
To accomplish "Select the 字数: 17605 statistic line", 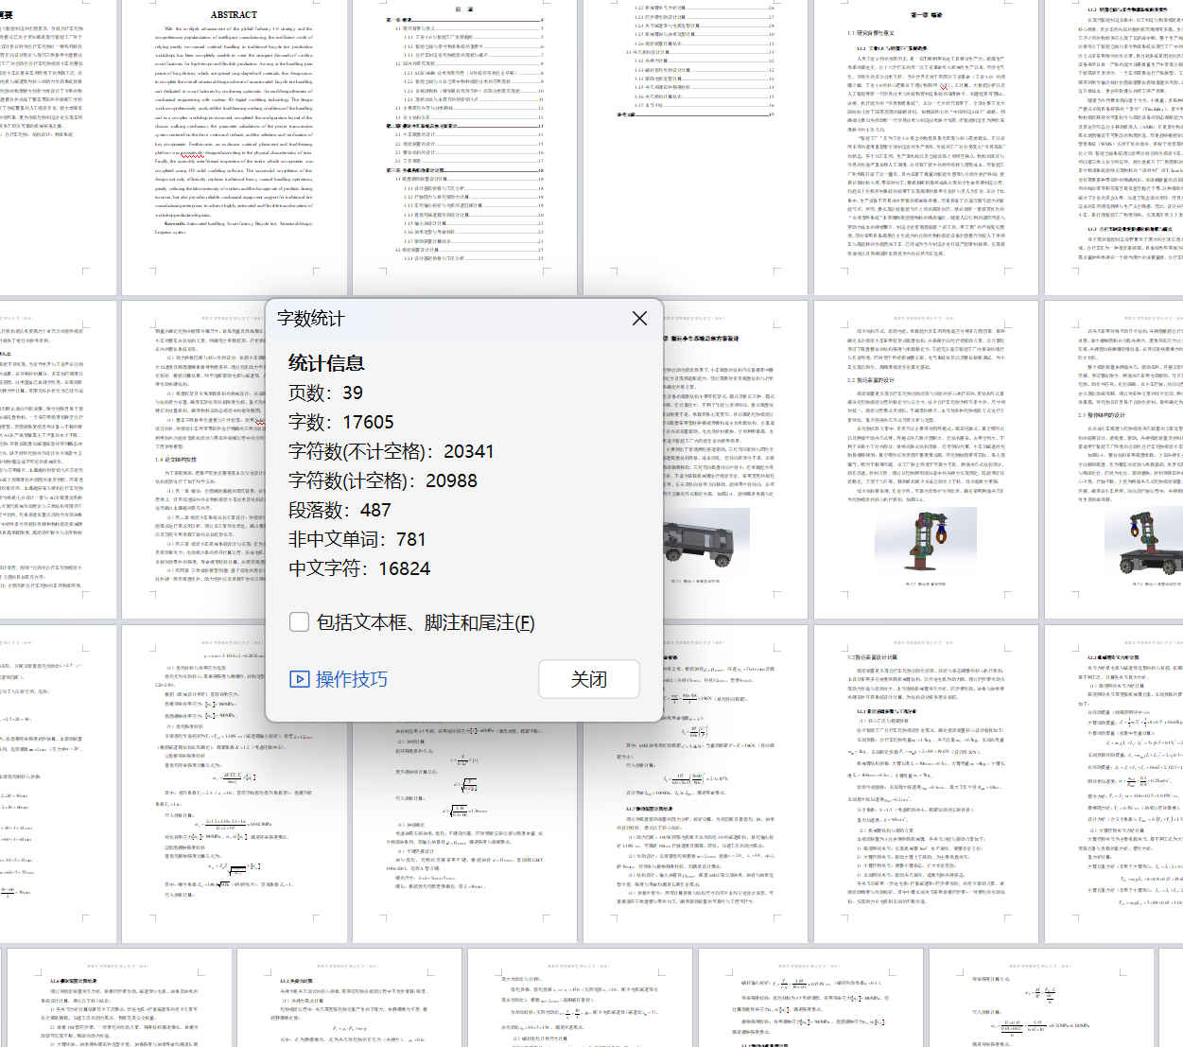I will pyautogui.click(x=341, y=422).
